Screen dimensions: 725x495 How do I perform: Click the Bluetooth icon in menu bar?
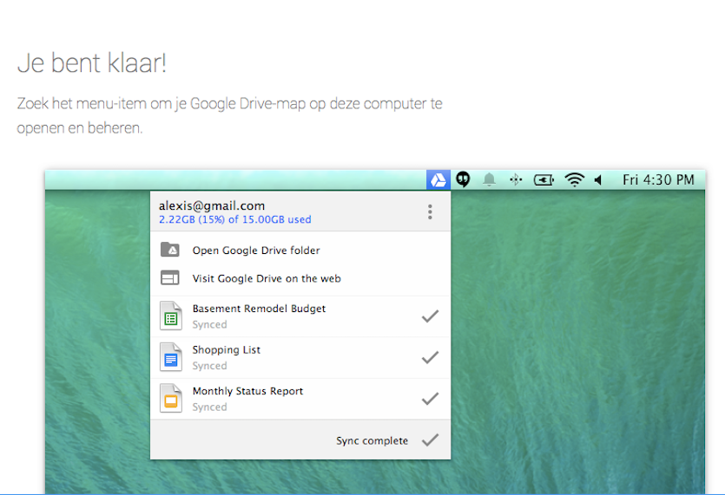tap(516, 179)
